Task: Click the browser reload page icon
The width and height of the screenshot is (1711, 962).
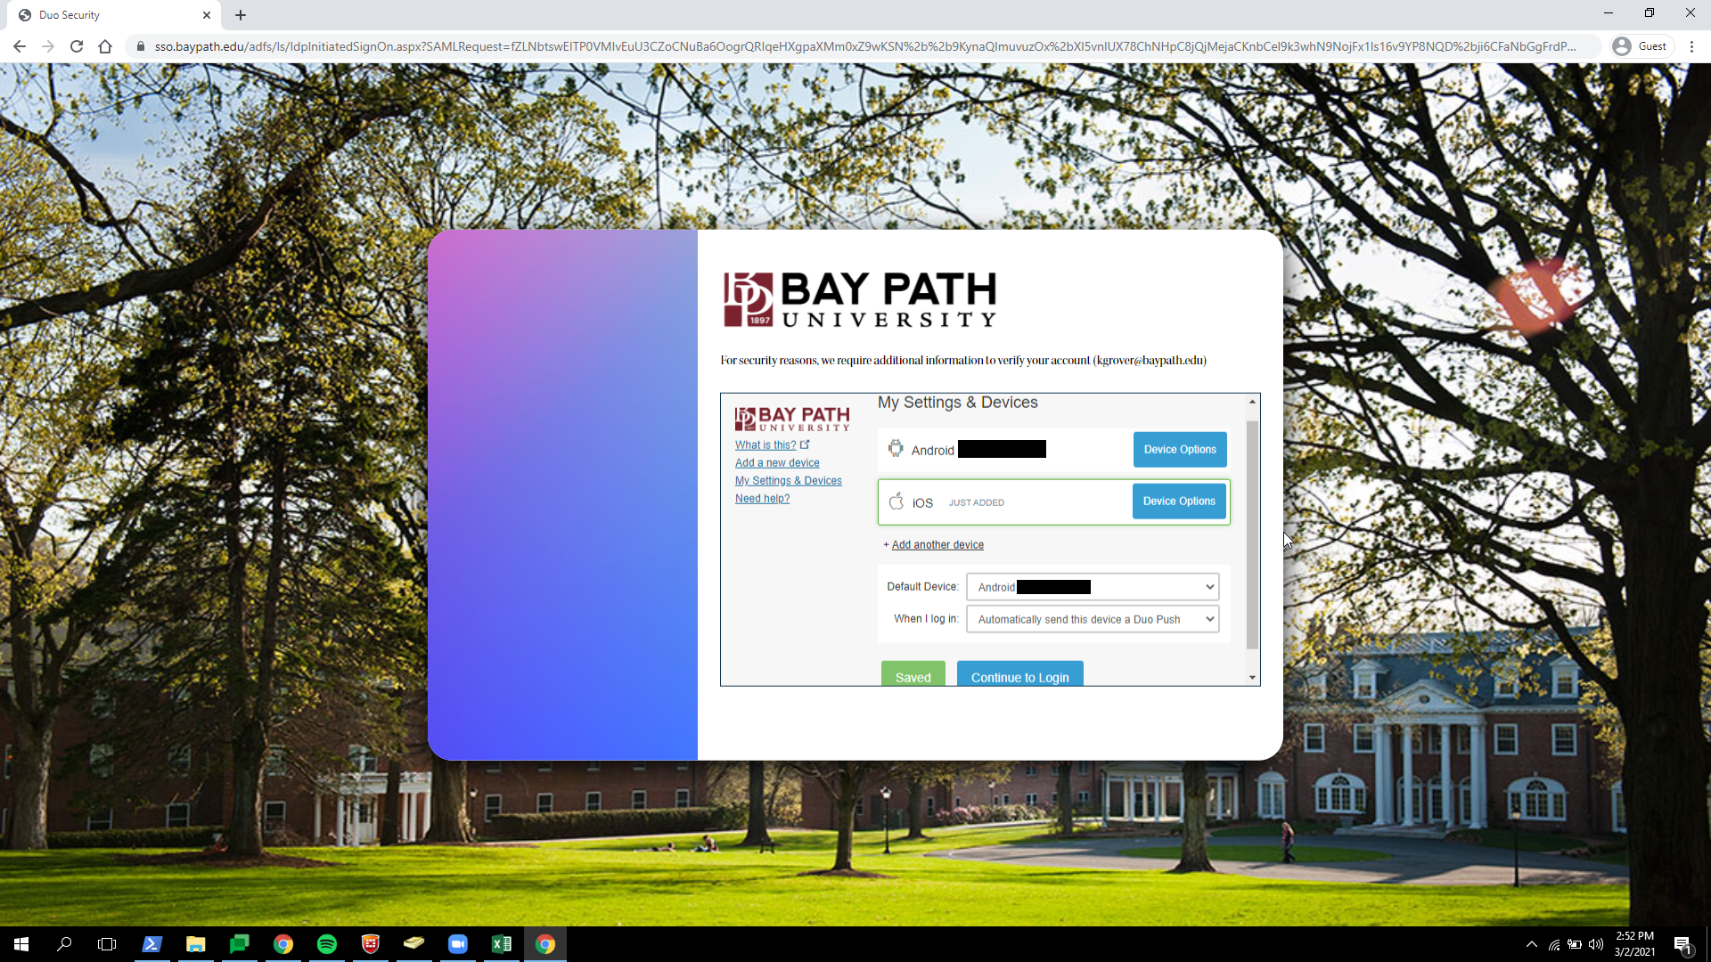Action: click(77, 46)
